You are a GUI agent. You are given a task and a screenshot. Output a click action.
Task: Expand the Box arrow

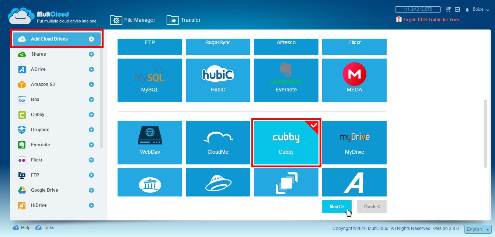coord(91,100)
